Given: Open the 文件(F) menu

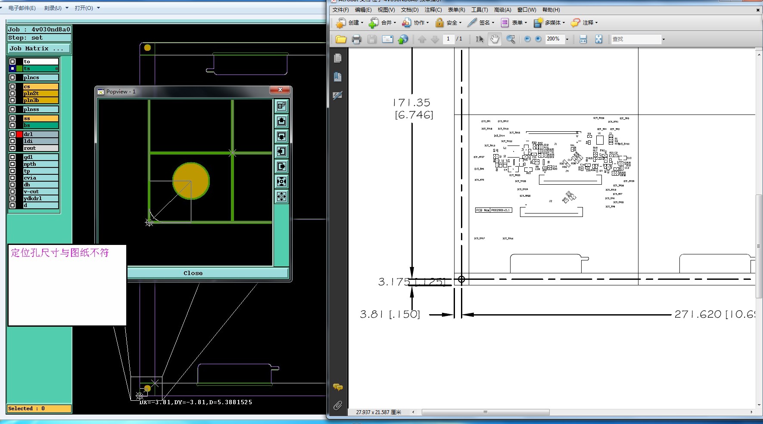Looking at the screenshot, I should 340,10.
